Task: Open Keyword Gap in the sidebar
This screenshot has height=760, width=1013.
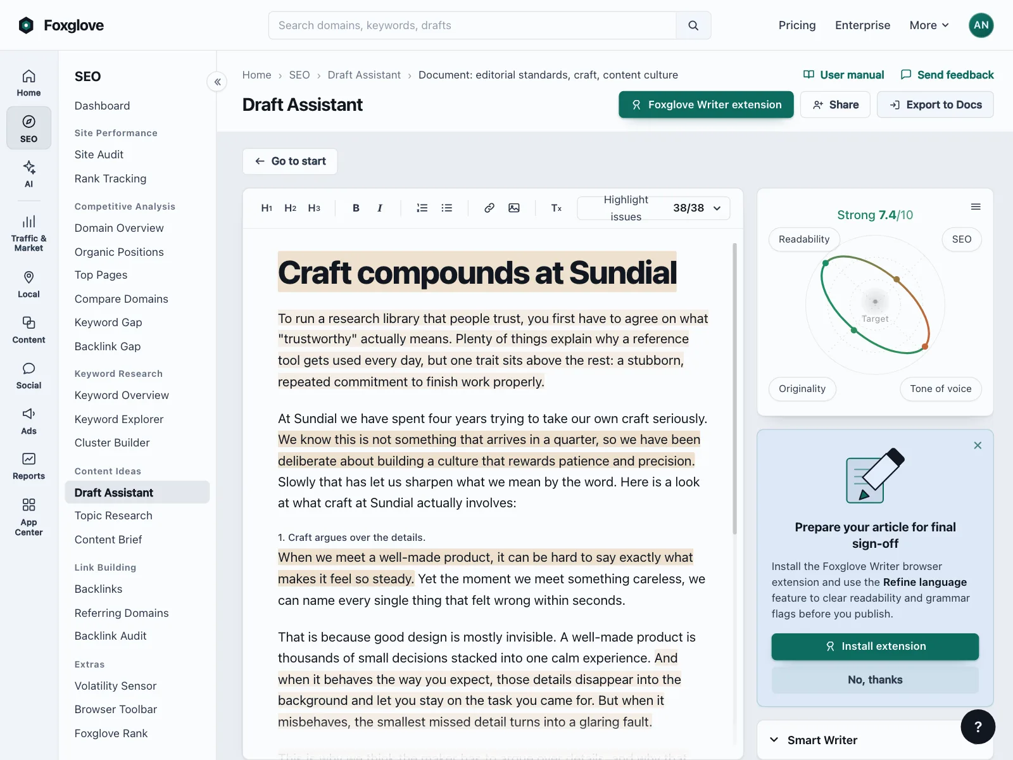Action: (108, 322)
